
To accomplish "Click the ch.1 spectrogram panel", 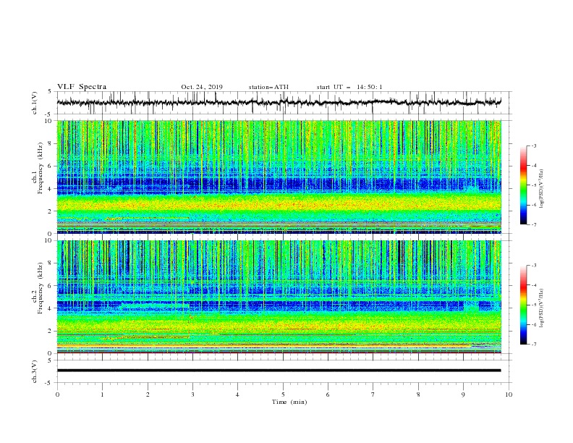I will pyautogui.click(x=279, y=177).
